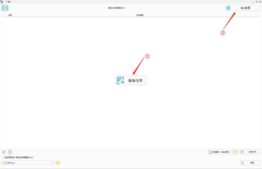Screen dimensions: 262x169
Task: Open 输出配置 output settings
Action: point(243,8)
